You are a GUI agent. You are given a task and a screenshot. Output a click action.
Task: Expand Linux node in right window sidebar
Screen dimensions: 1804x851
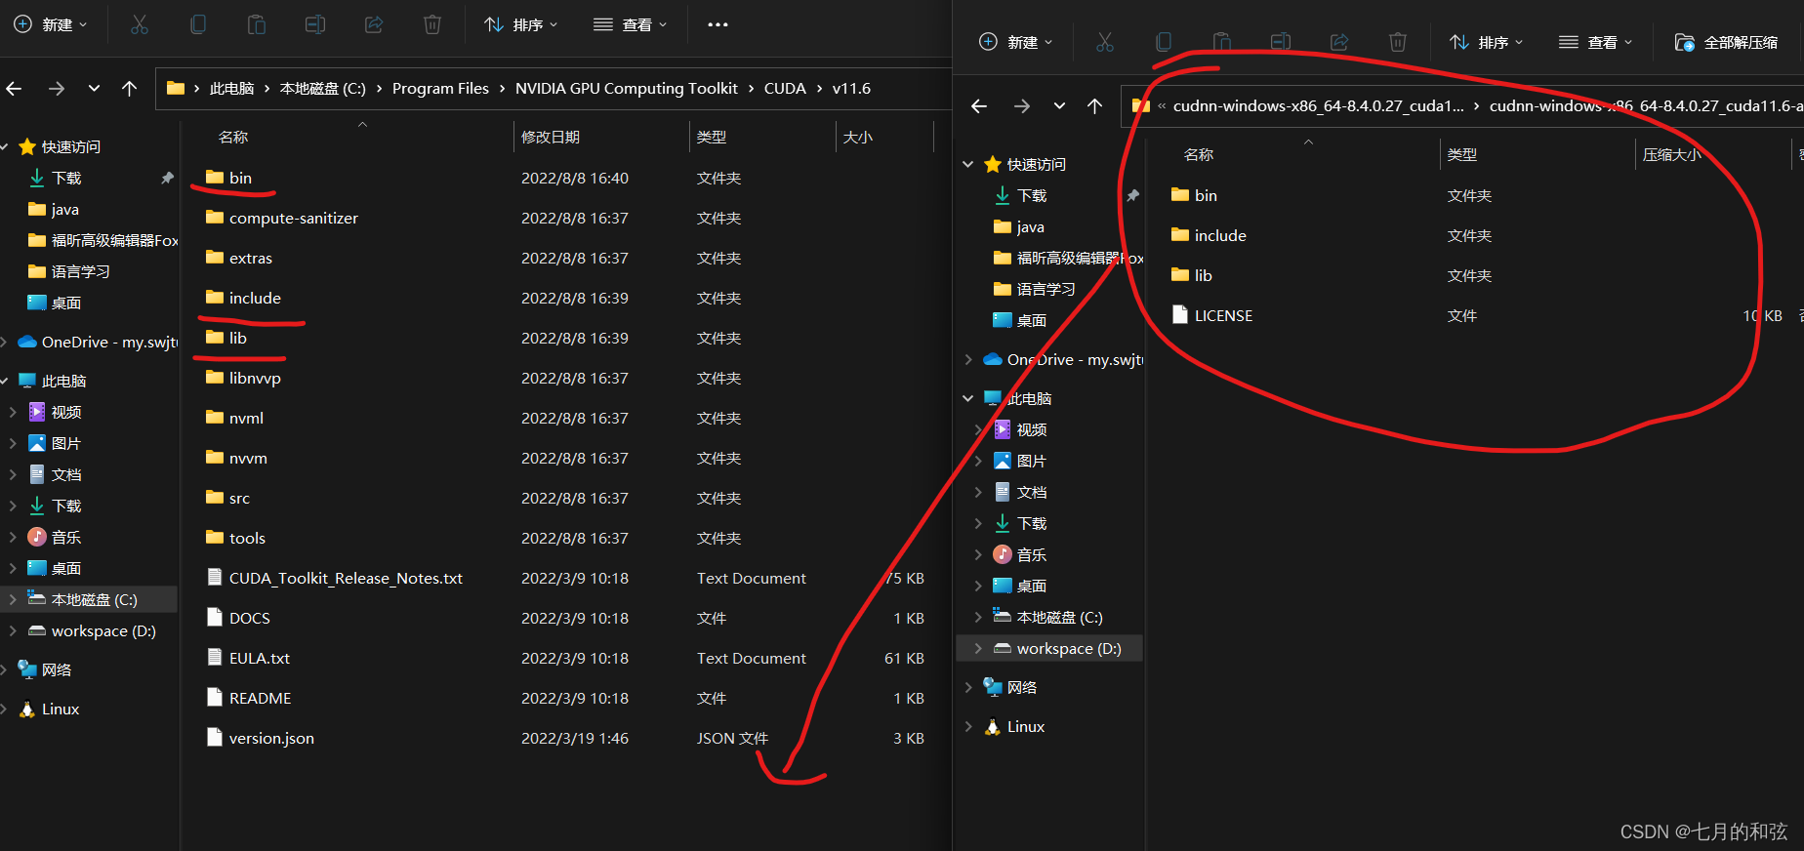point(967,726)
